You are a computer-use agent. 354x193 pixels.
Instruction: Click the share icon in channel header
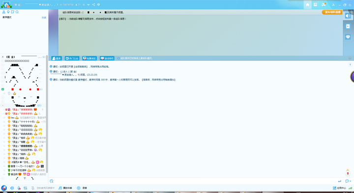coord(93,5)
